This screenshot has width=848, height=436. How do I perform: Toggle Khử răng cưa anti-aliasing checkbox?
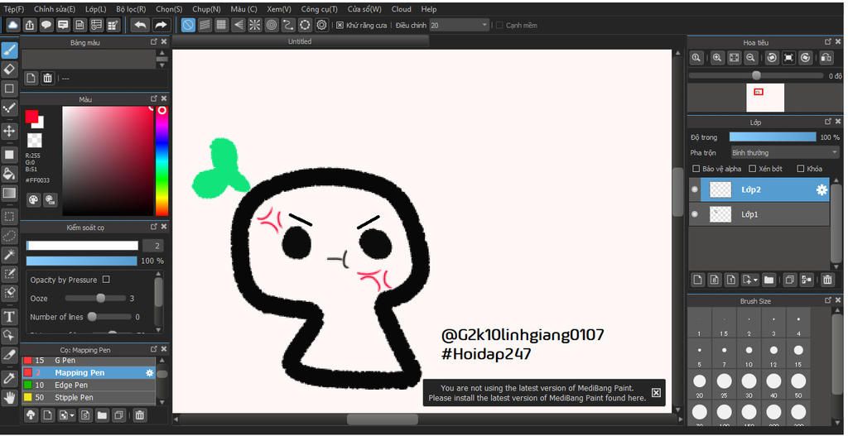coord(340,26)
